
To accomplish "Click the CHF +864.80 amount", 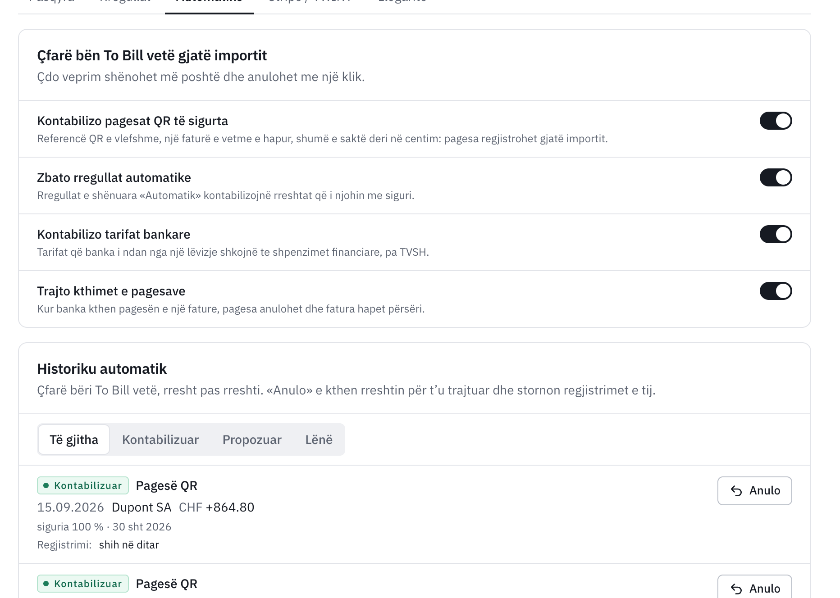I will pos(217,507).
